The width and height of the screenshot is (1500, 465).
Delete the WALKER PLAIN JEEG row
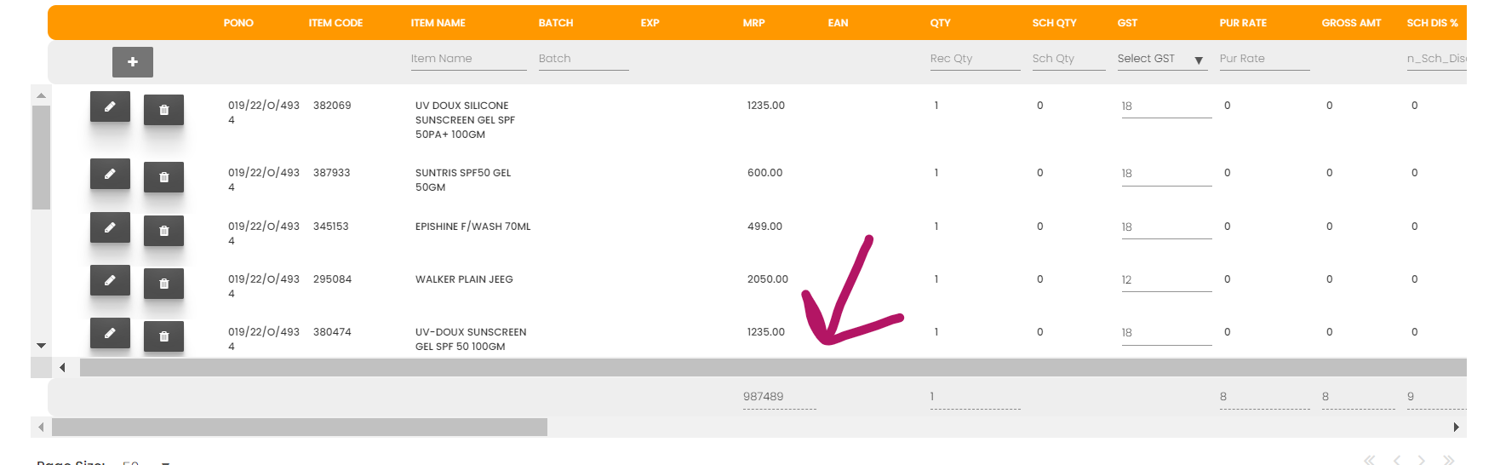tap(164, 284)
